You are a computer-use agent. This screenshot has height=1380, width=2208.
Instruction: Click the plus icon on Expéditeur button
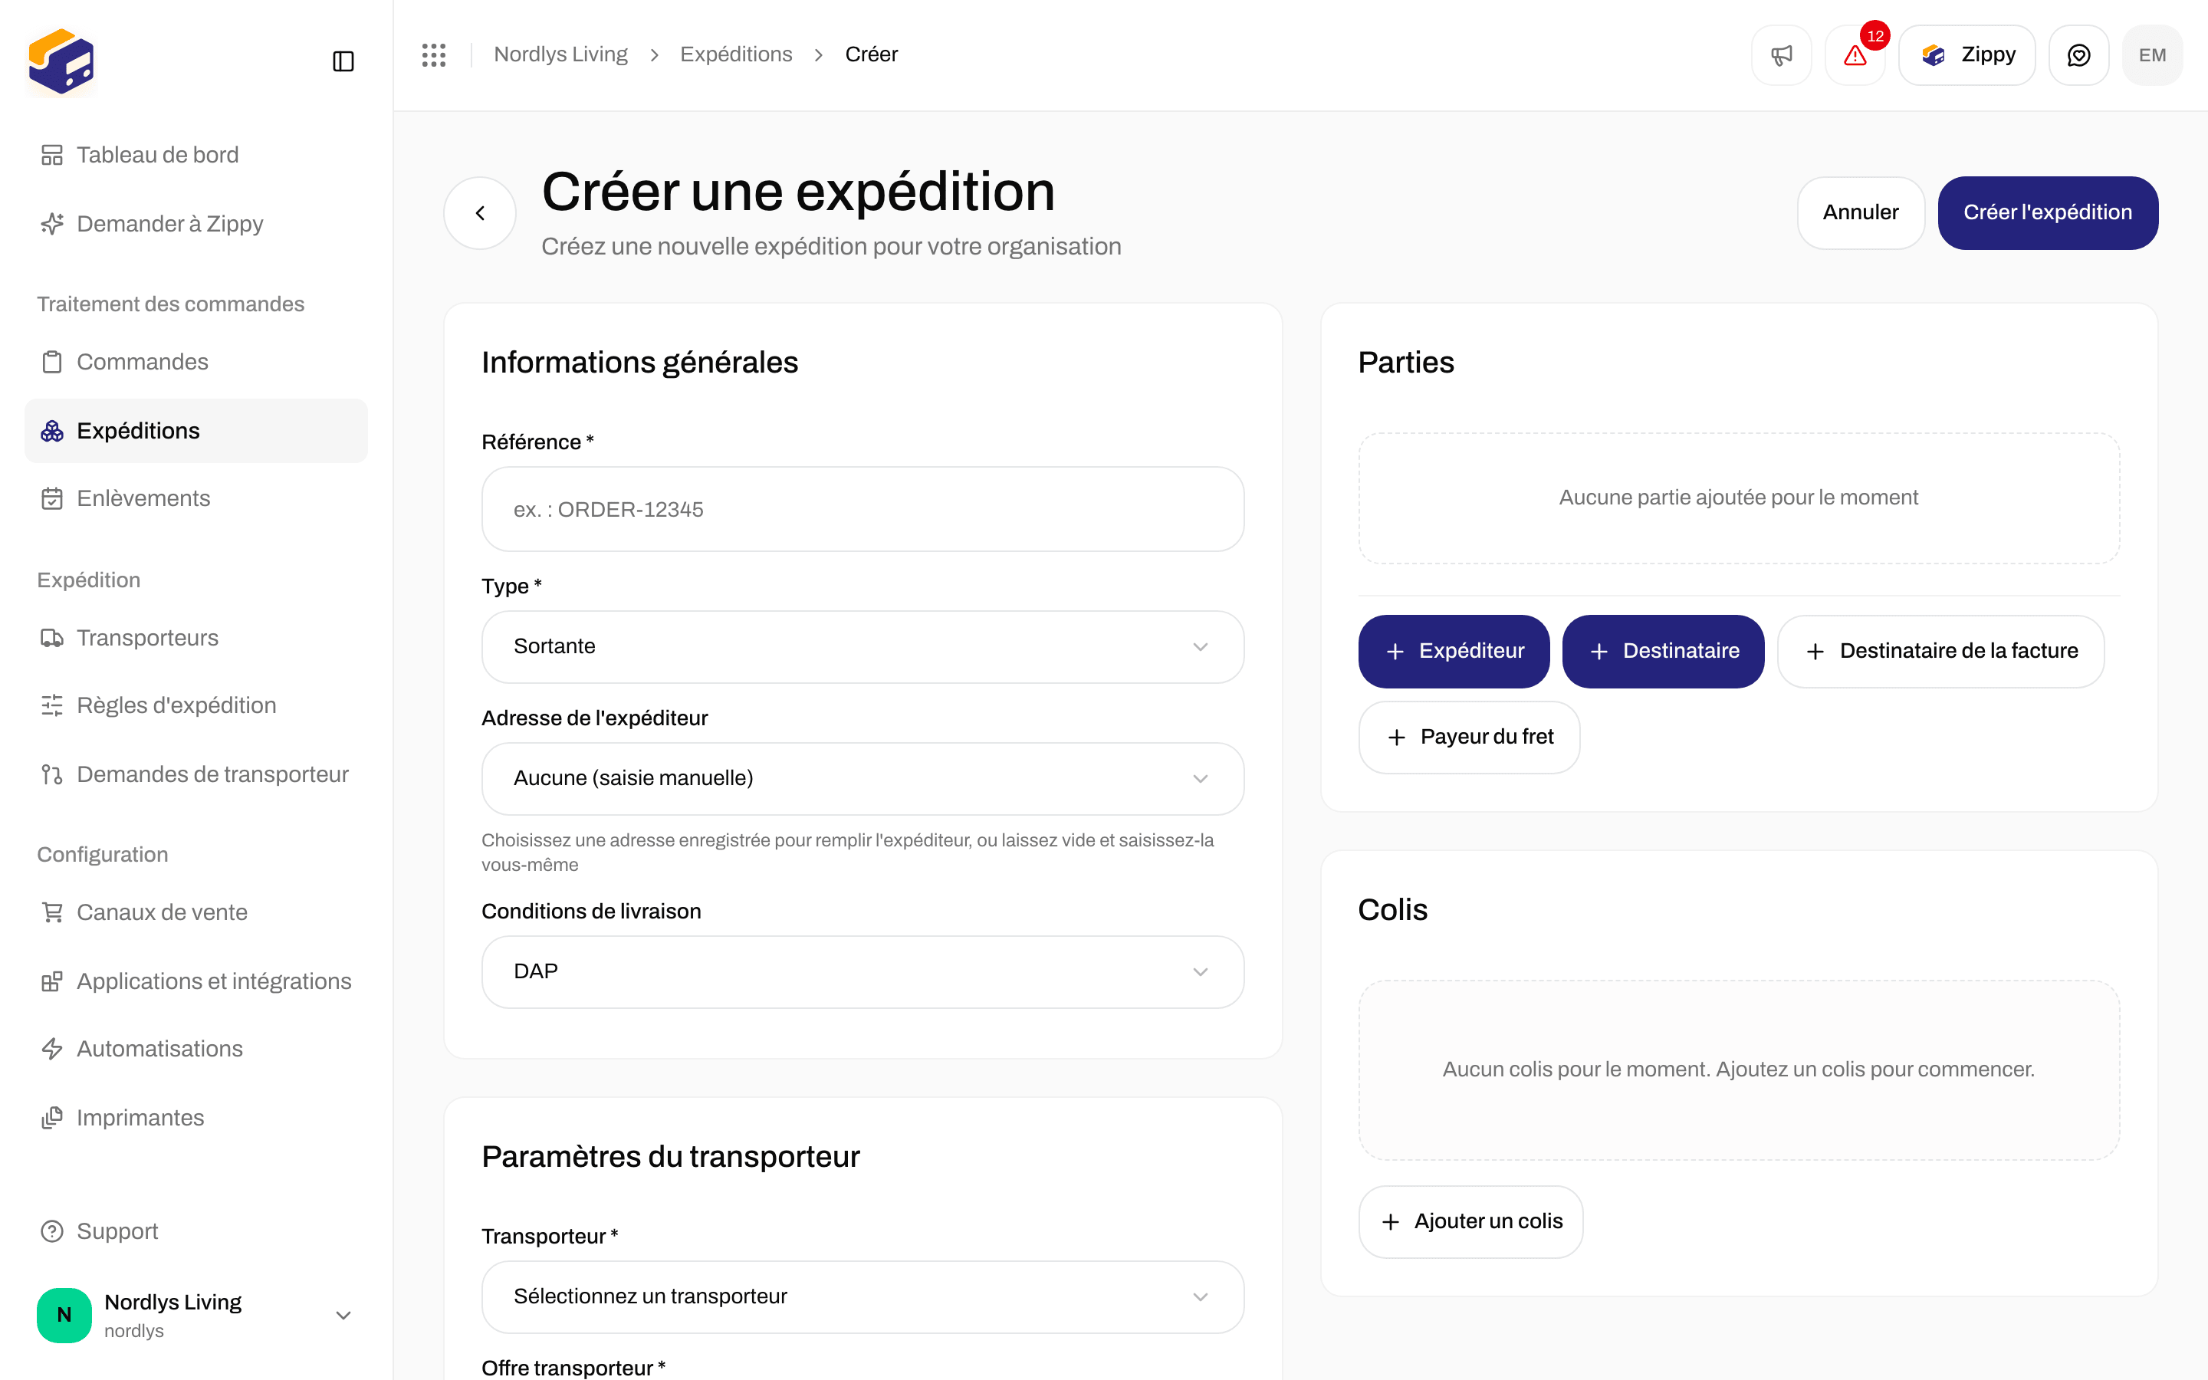[1395, 652]
